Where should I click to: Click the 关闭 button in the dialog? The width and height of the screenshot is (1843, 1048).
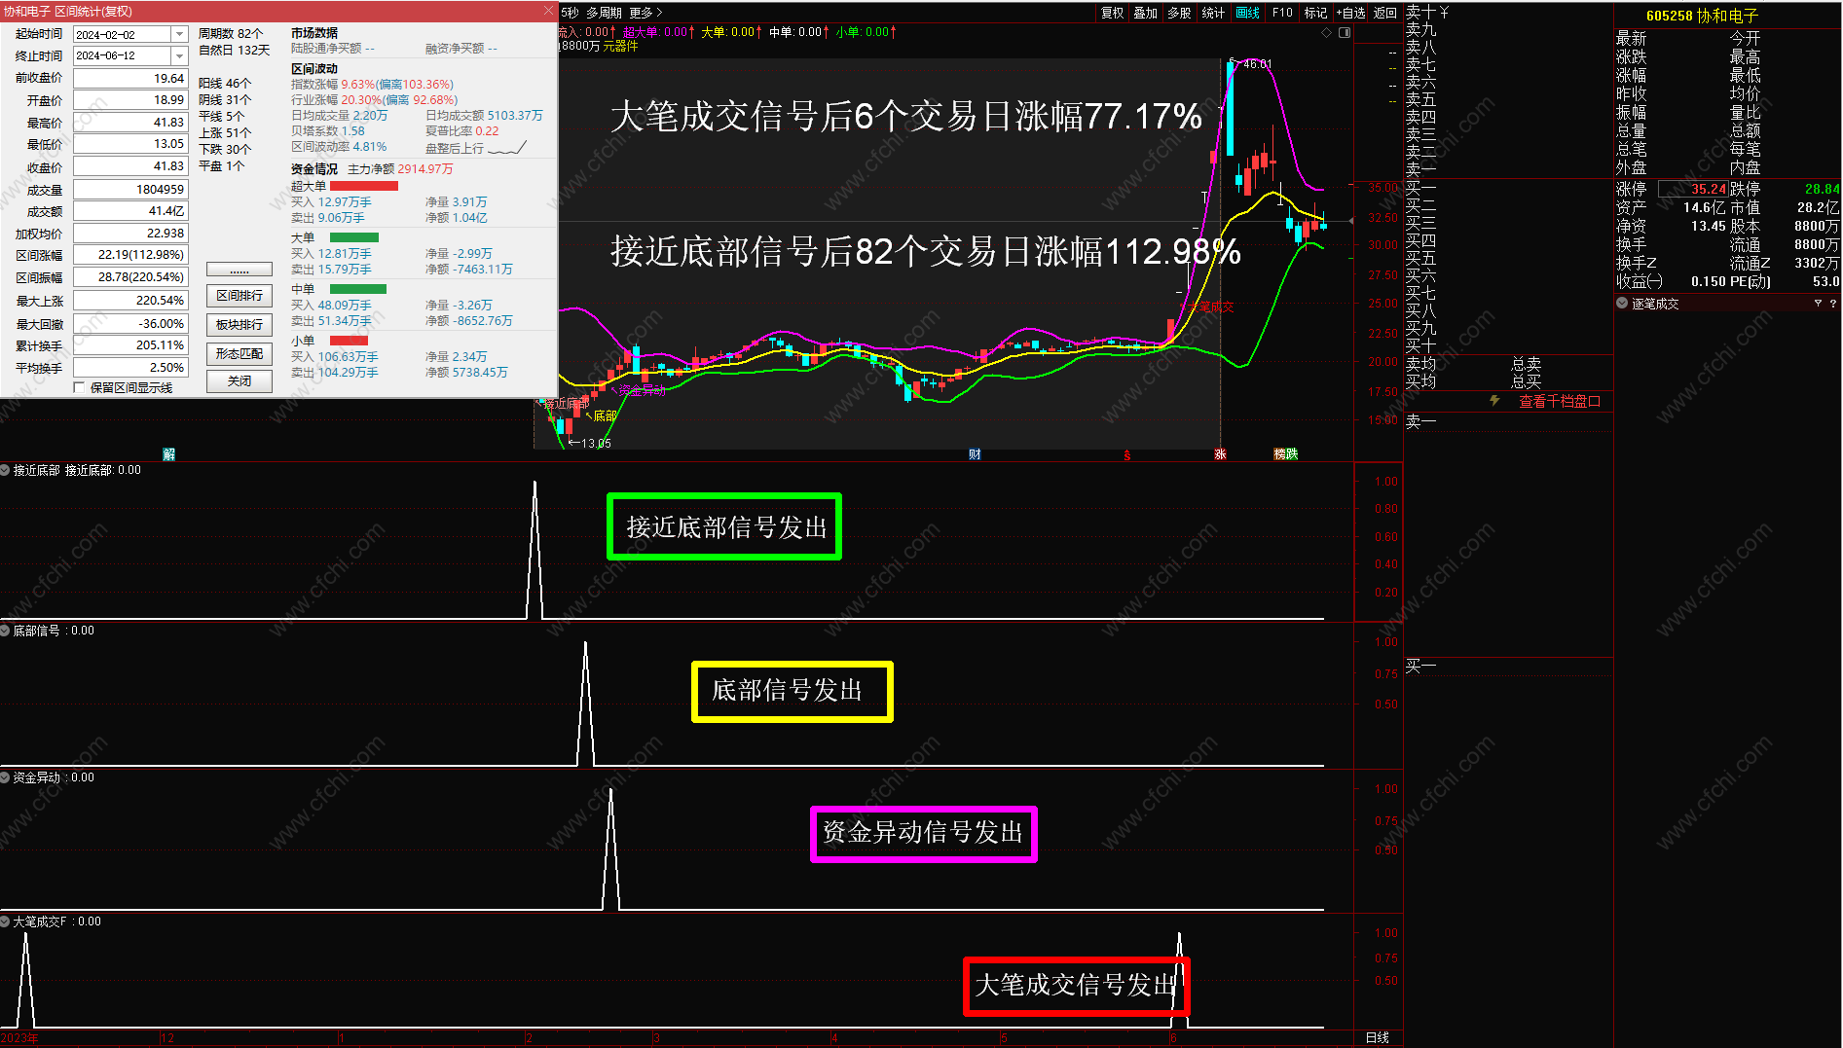[240, 380]
